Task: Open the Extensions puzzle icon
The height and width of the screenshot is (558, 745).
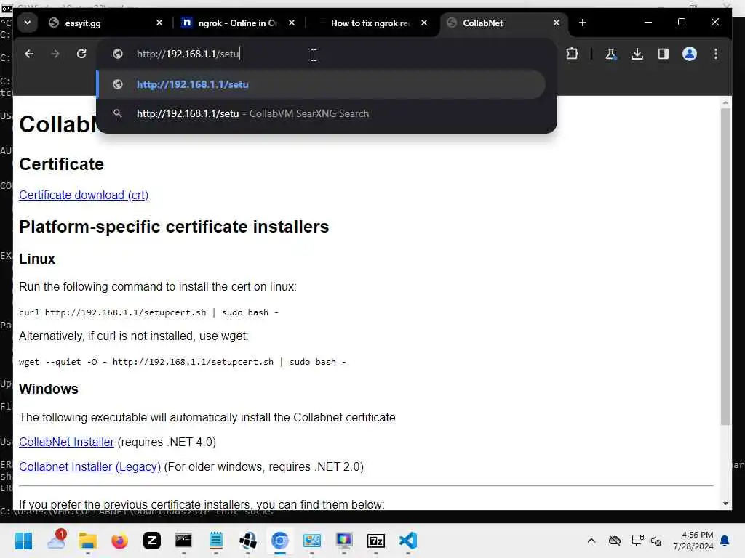Action: (572, 54)
